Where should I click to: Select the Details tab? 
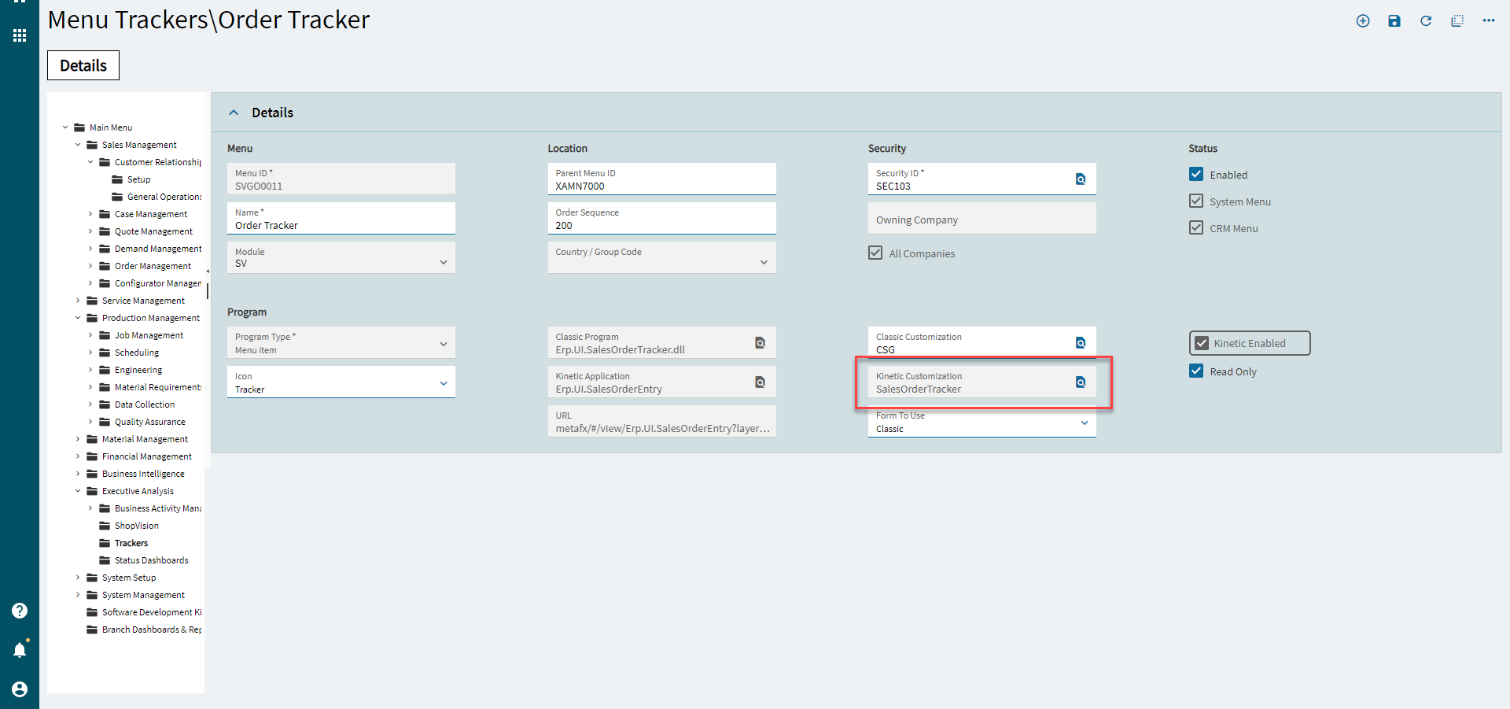(83, 65)
